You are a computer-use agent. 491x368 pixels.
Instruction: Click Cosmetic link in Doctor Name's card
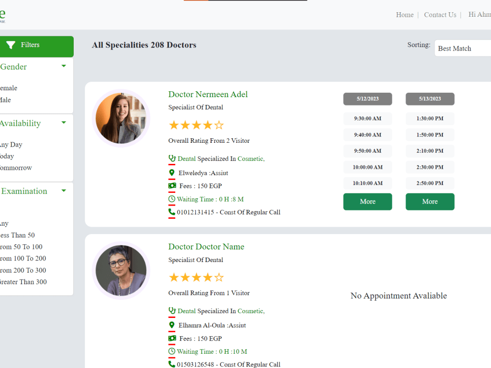click(x=251, y=311)
